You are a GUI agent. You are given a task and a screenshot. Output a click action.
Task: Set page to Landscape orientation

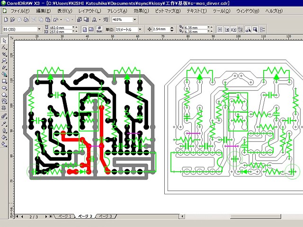tap(91, 29)
